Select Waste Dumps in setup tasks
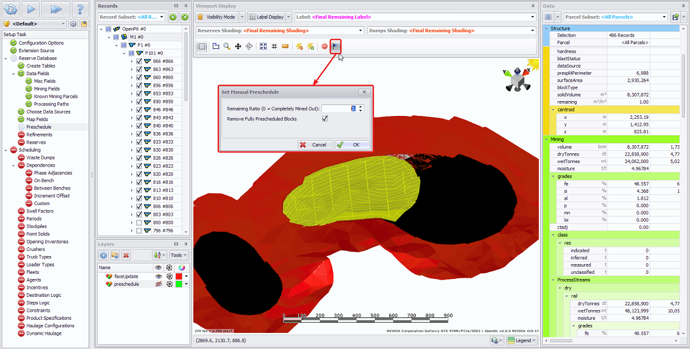 [x=40, y=157]
